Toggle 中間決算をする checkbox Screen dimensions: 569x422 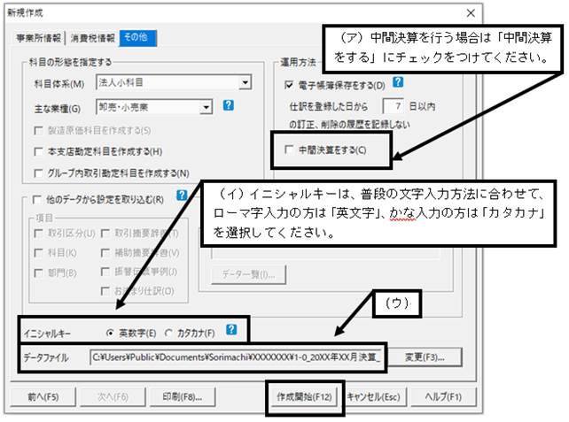(289, 150)
